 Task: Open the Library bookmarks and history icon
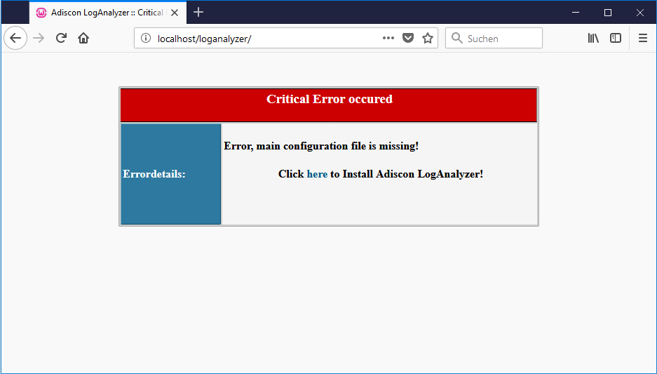(593, 38)
